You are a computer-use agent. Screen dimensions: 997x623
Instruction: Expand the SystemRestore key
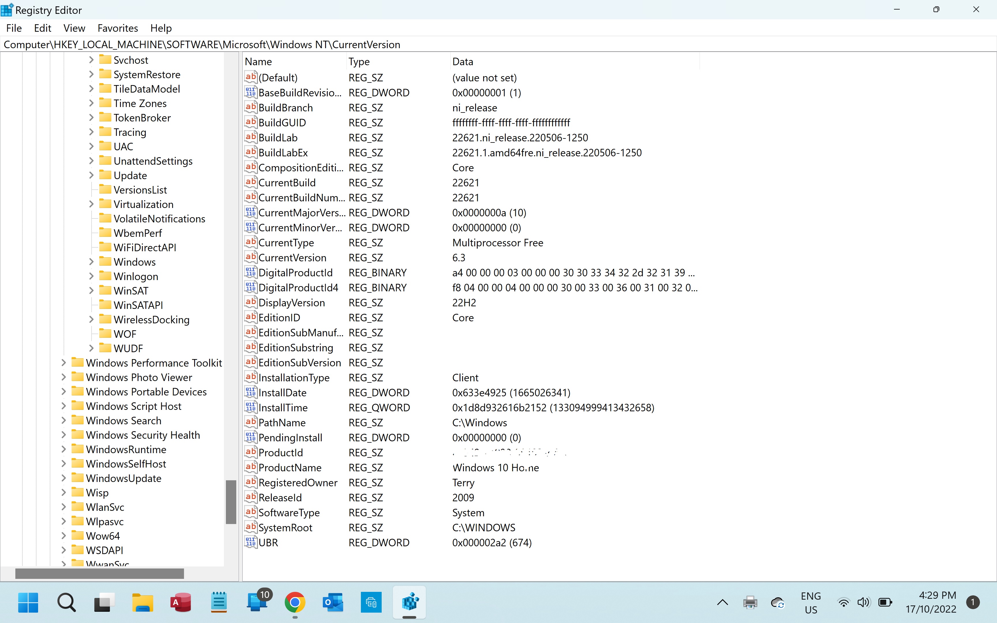point(91,74)
